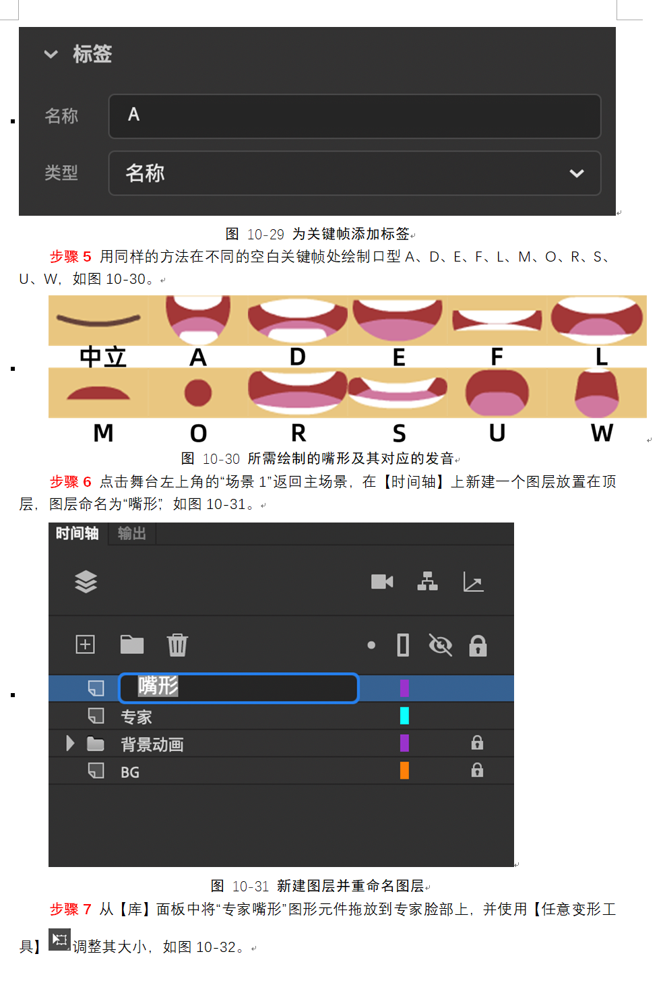Add a new layer with plus icon
This screenshot has height=983, width=663.
85,645
